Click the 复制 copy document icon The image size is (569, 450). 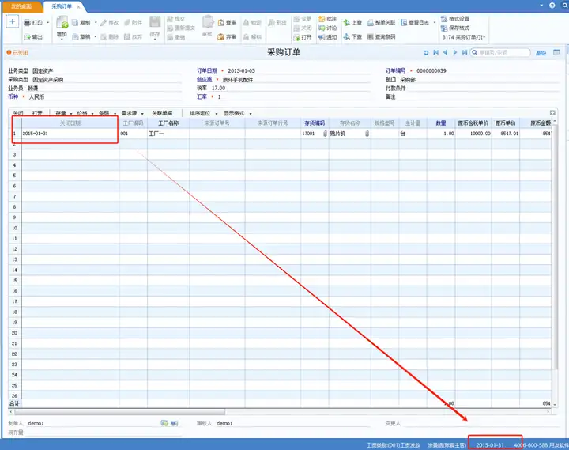point(75,22)
